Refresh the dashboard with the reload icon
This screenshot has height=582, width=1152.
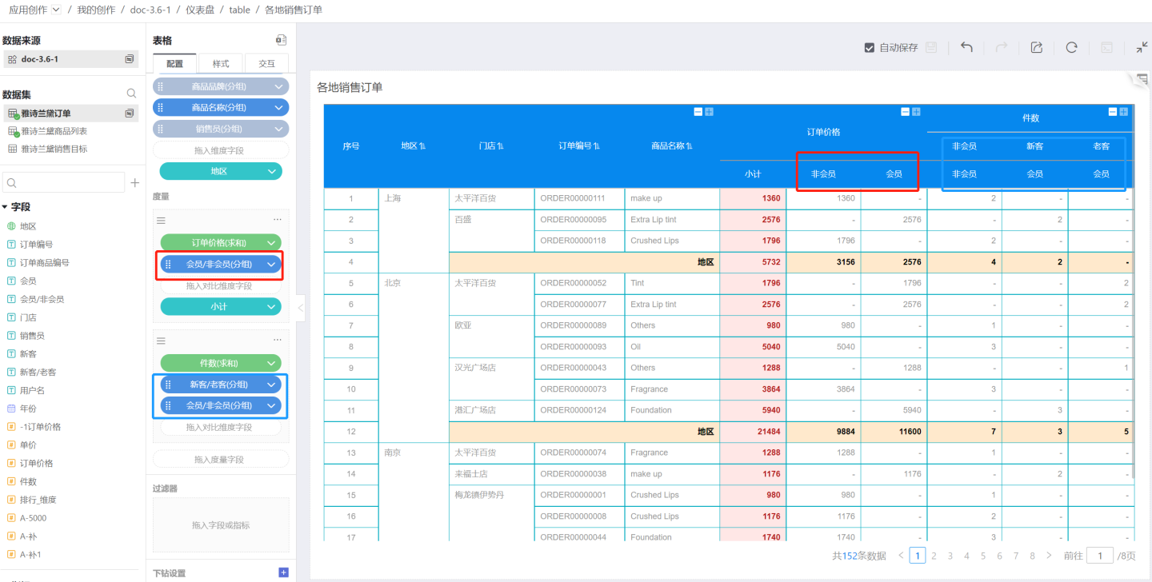[1071, 47]
